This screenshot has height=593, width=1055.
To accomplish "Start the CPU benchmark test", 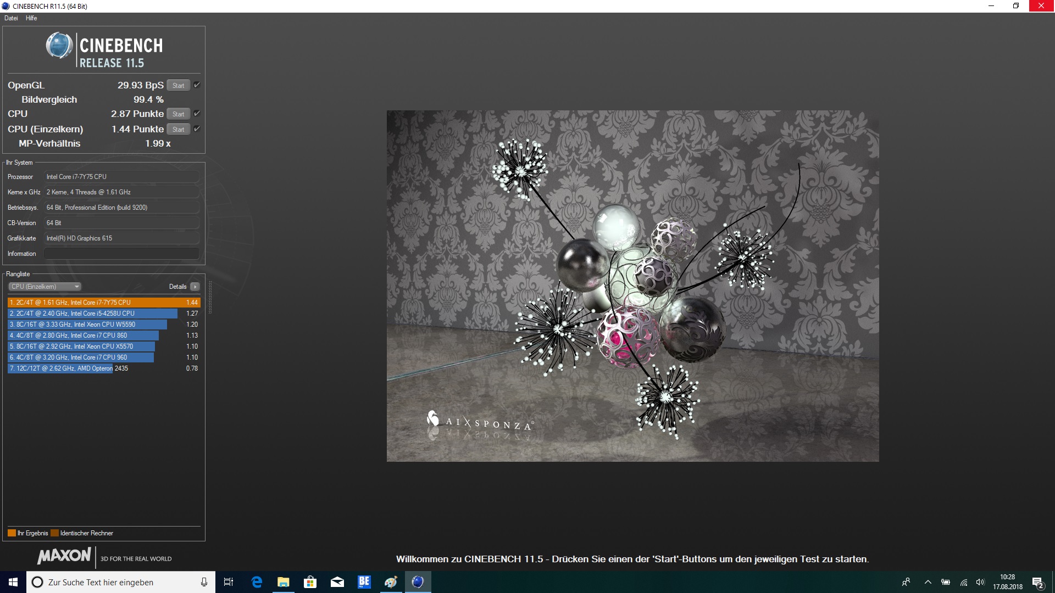I will tap(178, 114).
